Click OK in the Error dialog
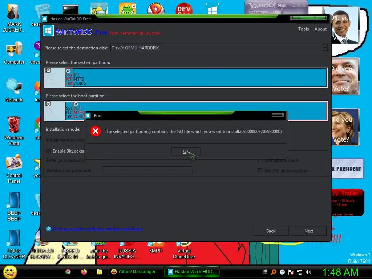 click(x=186, y=151)
